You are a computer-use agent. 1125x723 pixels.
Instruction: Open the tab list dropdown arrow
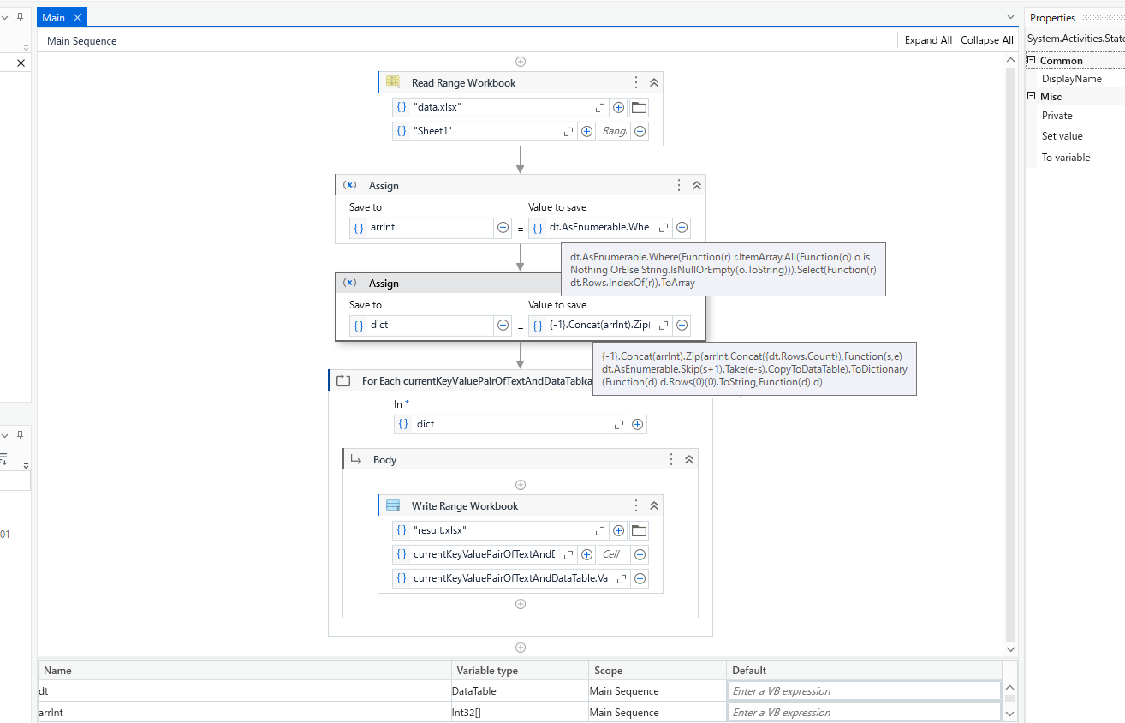[1010, 15]
